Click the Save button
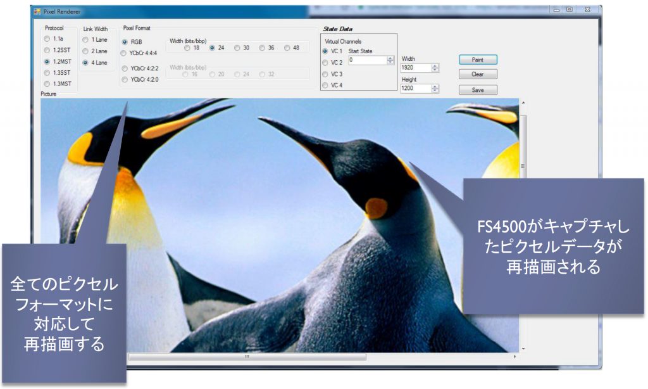Screen dimensions: 648x389 tap(478, 90)
